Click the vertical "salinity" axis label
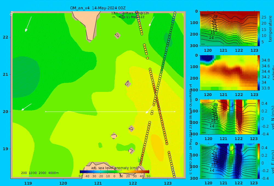The image size is (274, 186). (x=272, y=73)
